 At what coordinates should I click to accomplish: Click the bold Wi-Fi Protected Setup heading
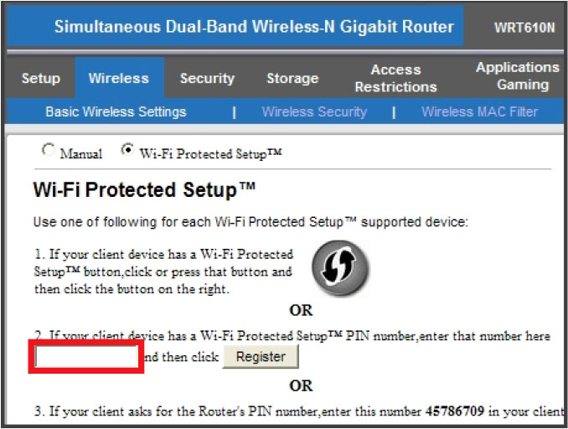[144, 189]
